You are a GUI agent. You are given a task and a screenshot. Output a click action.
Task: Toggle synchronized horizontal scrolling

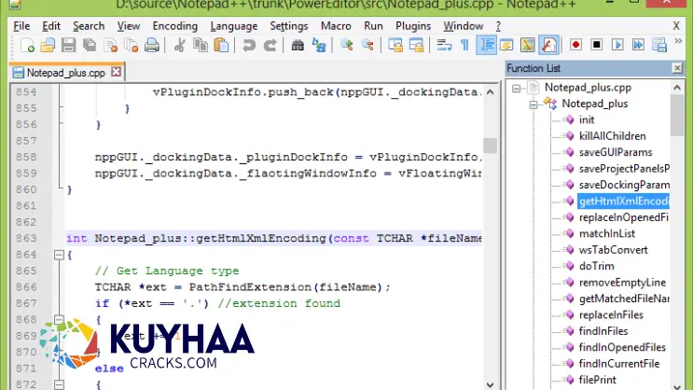416,45
